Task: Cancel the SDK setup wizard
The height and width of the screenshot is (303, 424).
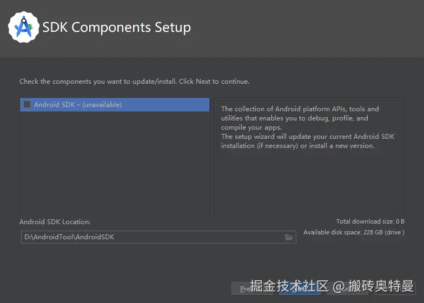Action: coord(347,288)
